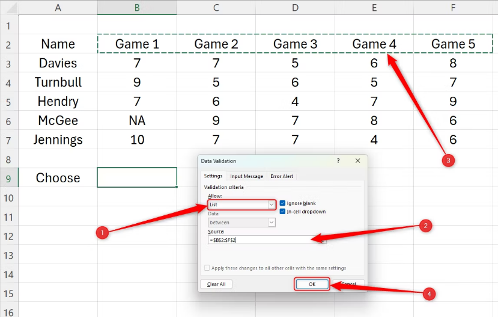The height and width of the screenshot is (317, 498).
Task: Toggle the In-cell dropdown checkbox
Action: pyautogui.click(x=282, y=212)
